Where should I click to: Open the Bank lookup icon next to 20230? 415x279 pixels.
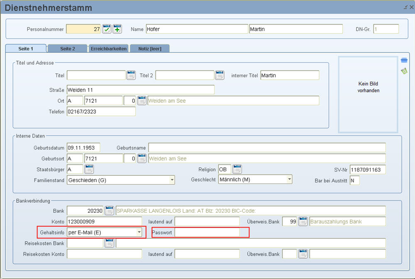(109, 211)
